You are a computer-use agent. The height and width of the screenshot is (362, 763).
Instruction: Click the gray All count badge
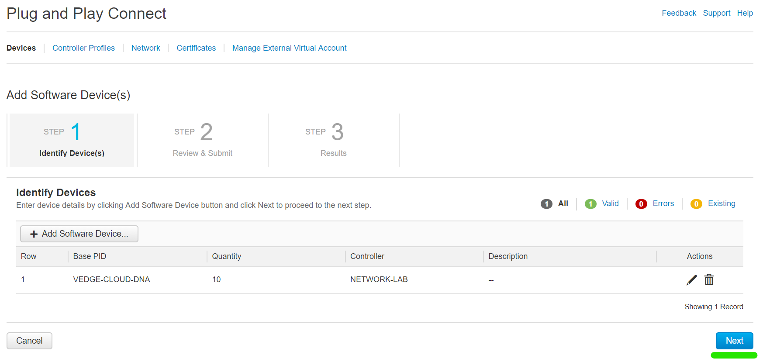[546, 204]
